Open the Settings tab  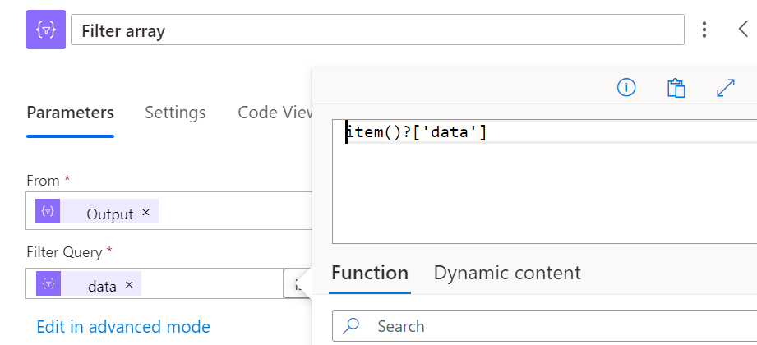[x=175, y=113]
